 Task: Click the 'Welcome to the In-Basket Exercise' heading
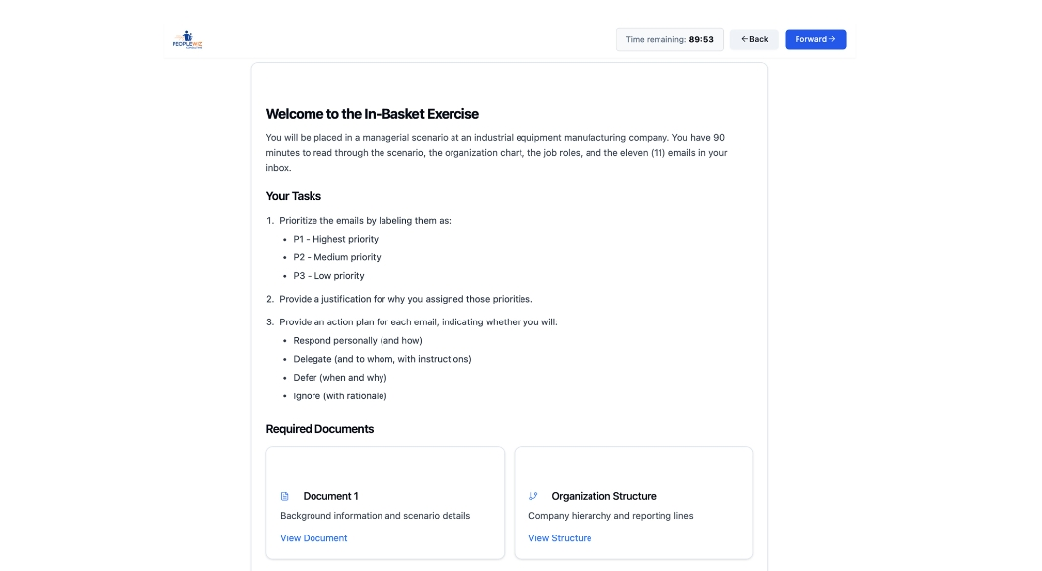(x=373, y=114)
